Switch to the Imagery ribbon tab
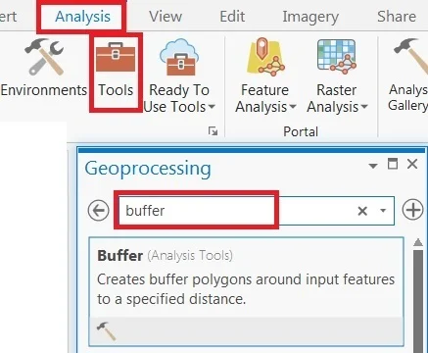Viewport: 428px width, 353px height. tap(310, 17)
